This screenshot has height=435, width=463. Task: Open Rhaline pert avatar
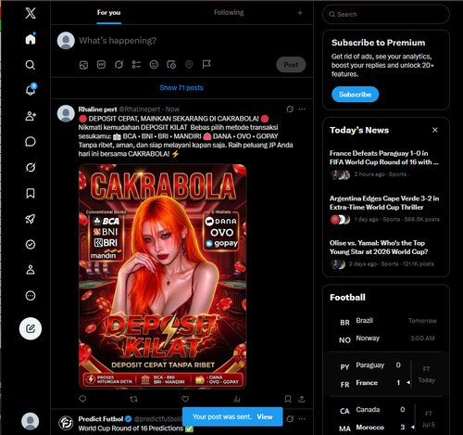(x=66, y=114)
